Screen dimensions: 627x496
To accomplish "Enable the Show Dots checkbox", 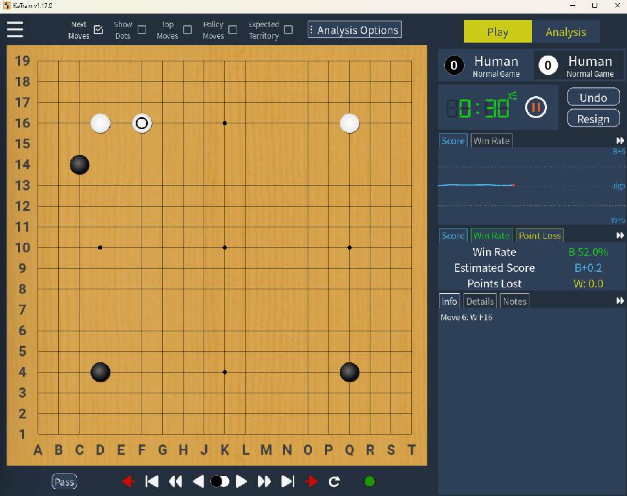I will [x=142, y=30].
